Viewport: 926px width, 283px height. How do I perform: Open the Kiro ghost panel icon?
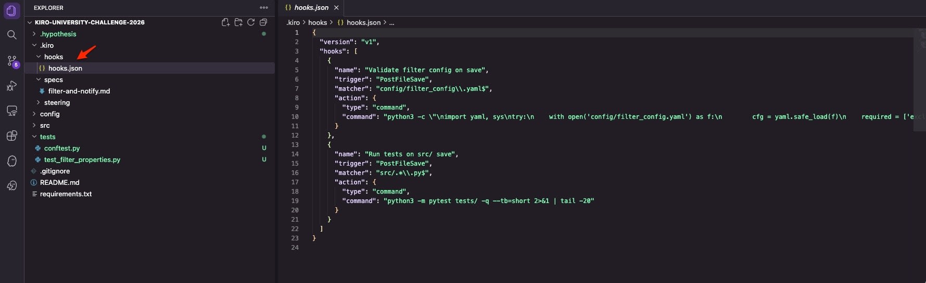[x=11, y=160]
